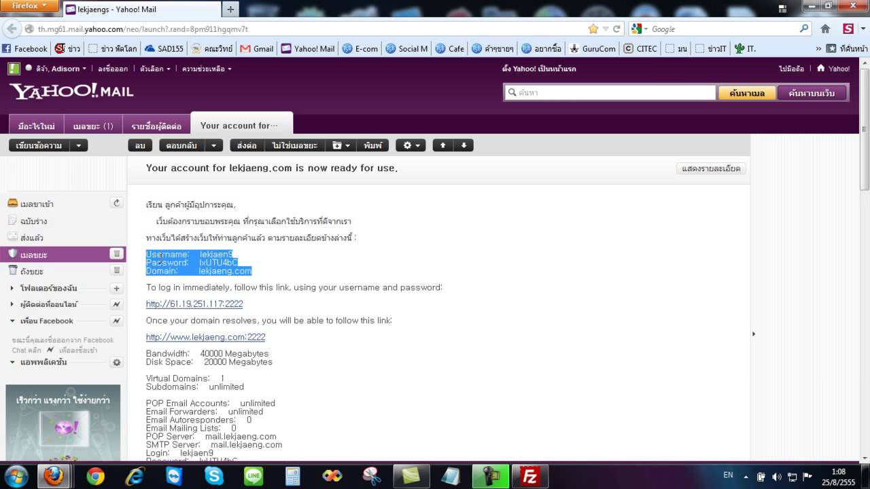Open the Yahoo! Mail bookmark
Image resolution: width=870 pixels, height=489 pixels.
click(x=308, y=48)
